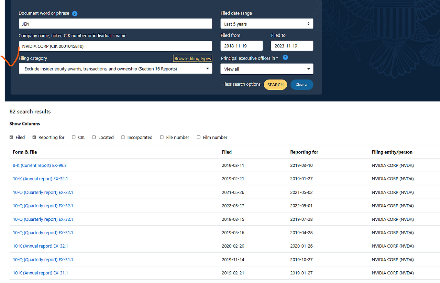Show the Incorporated column via its checkbox
The width and height of the screenshot is (440, 283).
[x=123, y=137]
